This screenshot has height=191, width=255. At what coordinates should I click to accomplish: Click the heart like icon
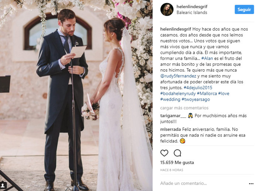[x=164, y=153]
